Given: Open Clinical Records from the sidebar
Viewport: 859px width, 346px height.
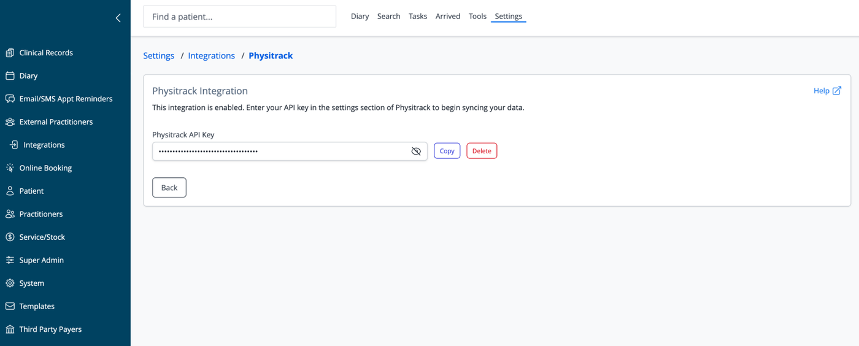Looking at the screenshot, I should [46, 53].
